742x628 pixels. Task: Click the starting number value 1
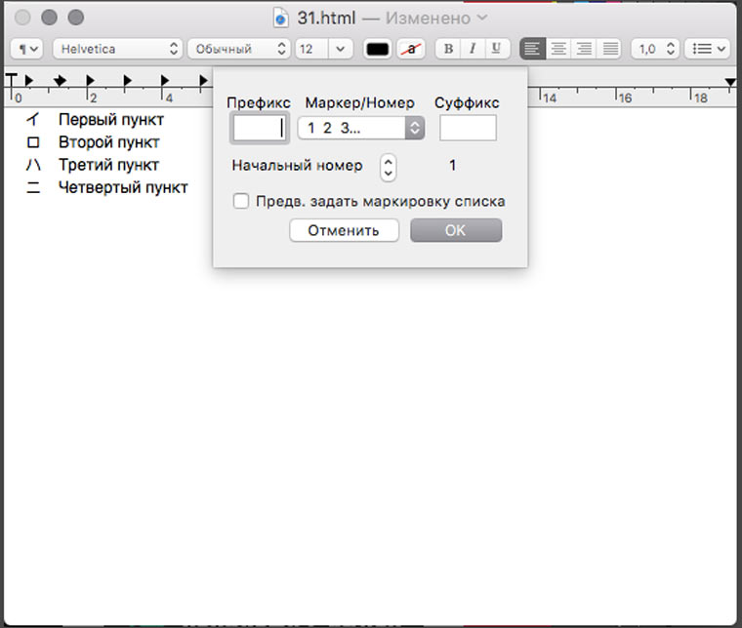pos(453,166)
